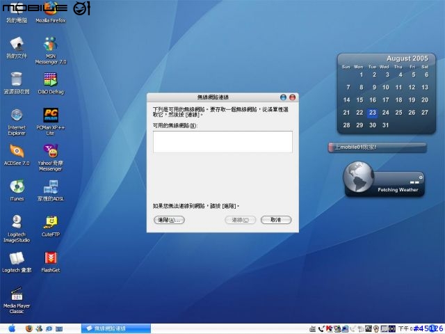Click the phone handset tray icon

321,329
